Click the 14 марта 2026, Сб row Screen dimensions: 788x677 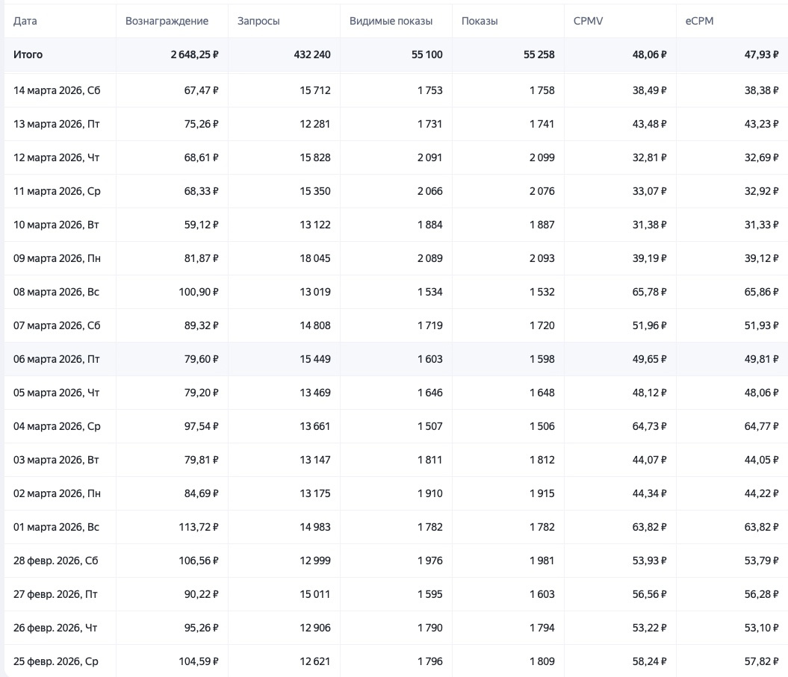(x=56, y=90)
